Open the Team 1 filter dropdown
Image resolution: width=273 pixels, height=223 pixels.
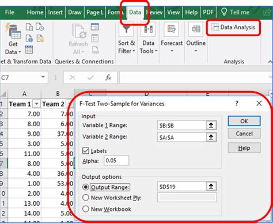(x=36, y=104)
